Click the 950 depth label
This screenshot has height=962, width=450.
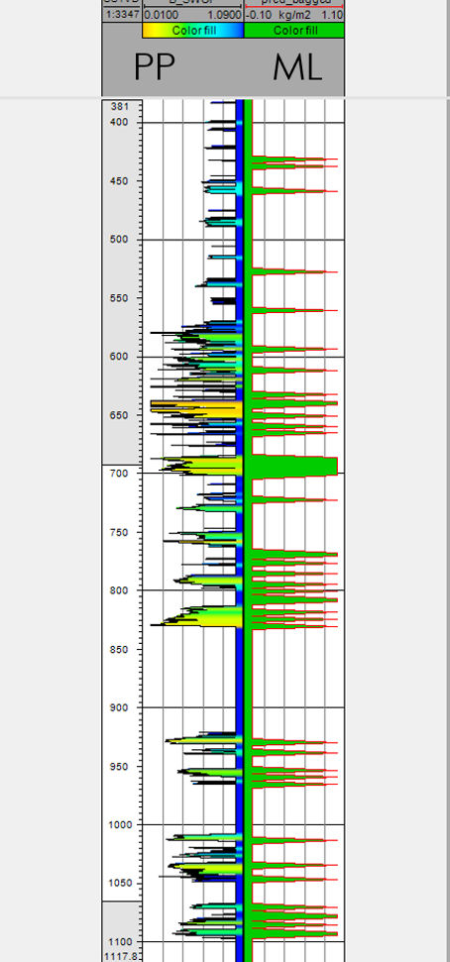click(x=120, y=767)
